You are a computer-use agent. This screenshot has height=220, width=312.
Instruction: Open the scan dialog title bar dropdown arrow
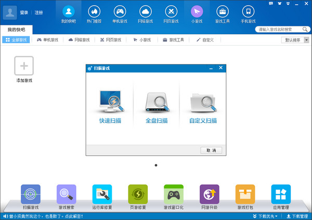tap(211, 68)
